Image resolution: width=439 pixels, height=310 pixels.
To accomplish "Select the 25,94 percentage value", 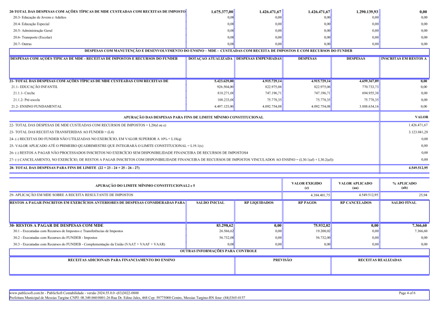I will (422, 195).
